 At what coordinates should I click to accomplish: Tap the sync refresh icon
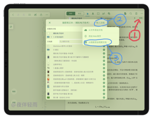click(11, 27)
